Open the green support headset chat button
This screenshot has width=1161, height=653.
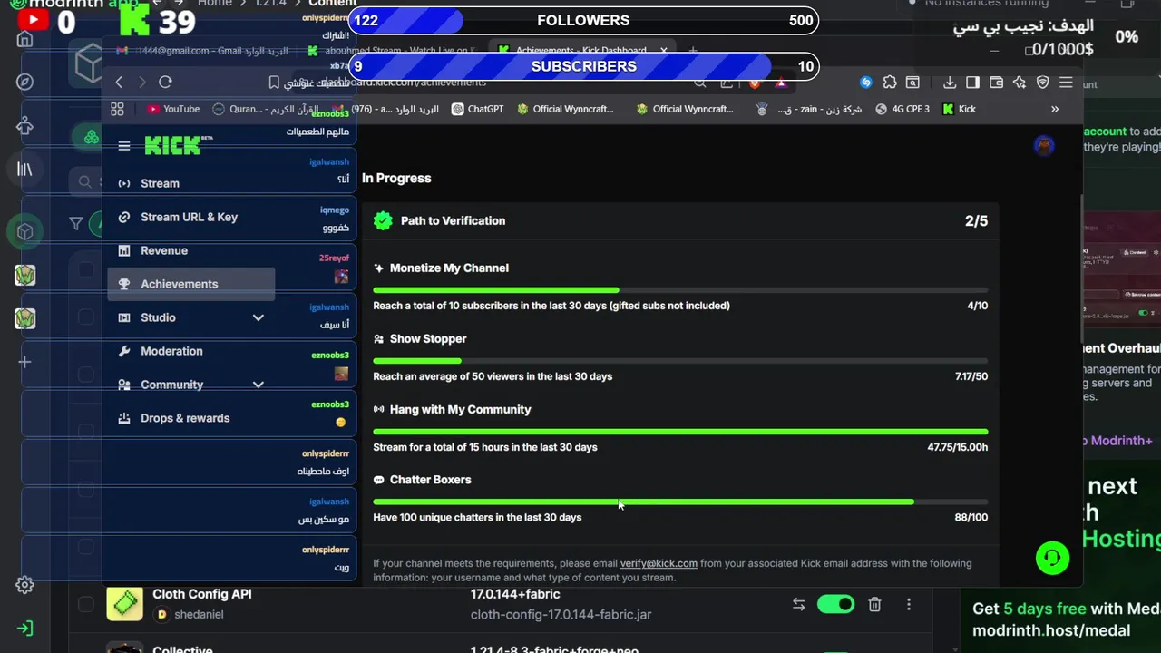coord(1053,557)
